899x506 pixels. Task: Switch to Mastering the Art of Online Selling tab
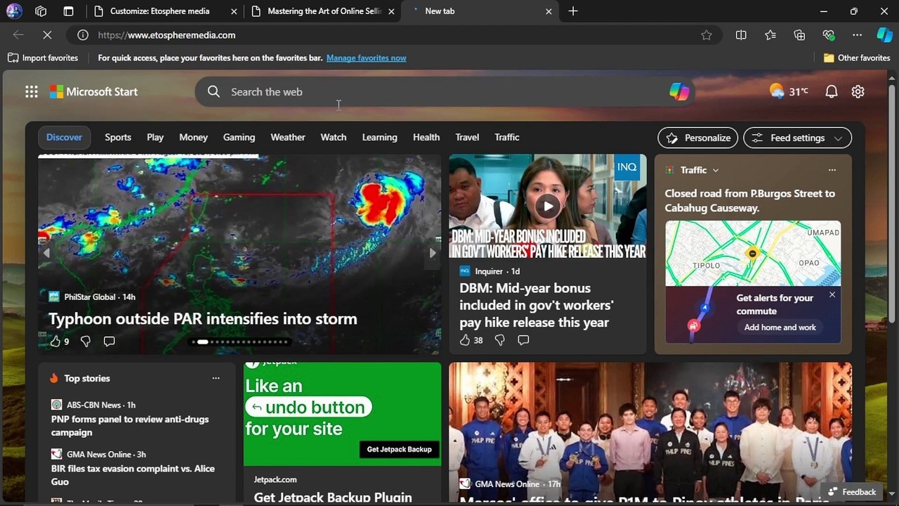(317, 11)
